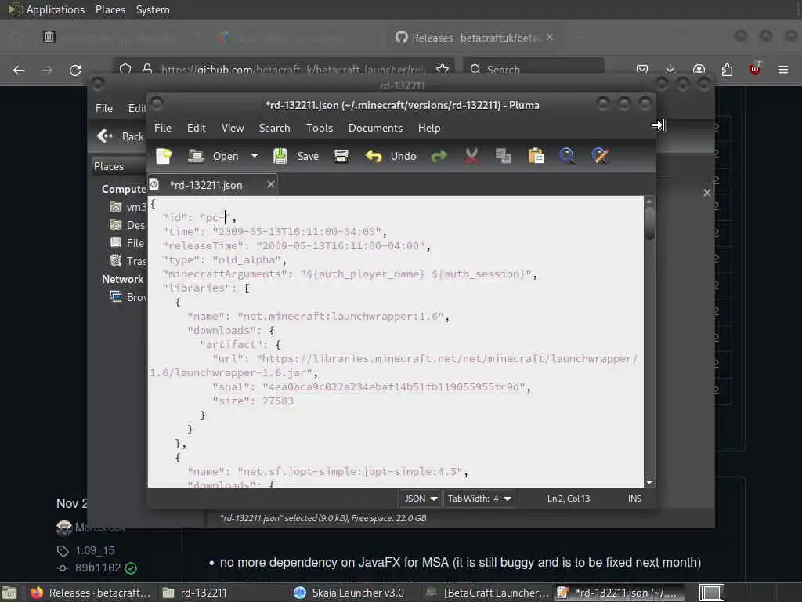Open Pluma Help menu
This screenshot has width=802, height=602.
tap(429, 128)
